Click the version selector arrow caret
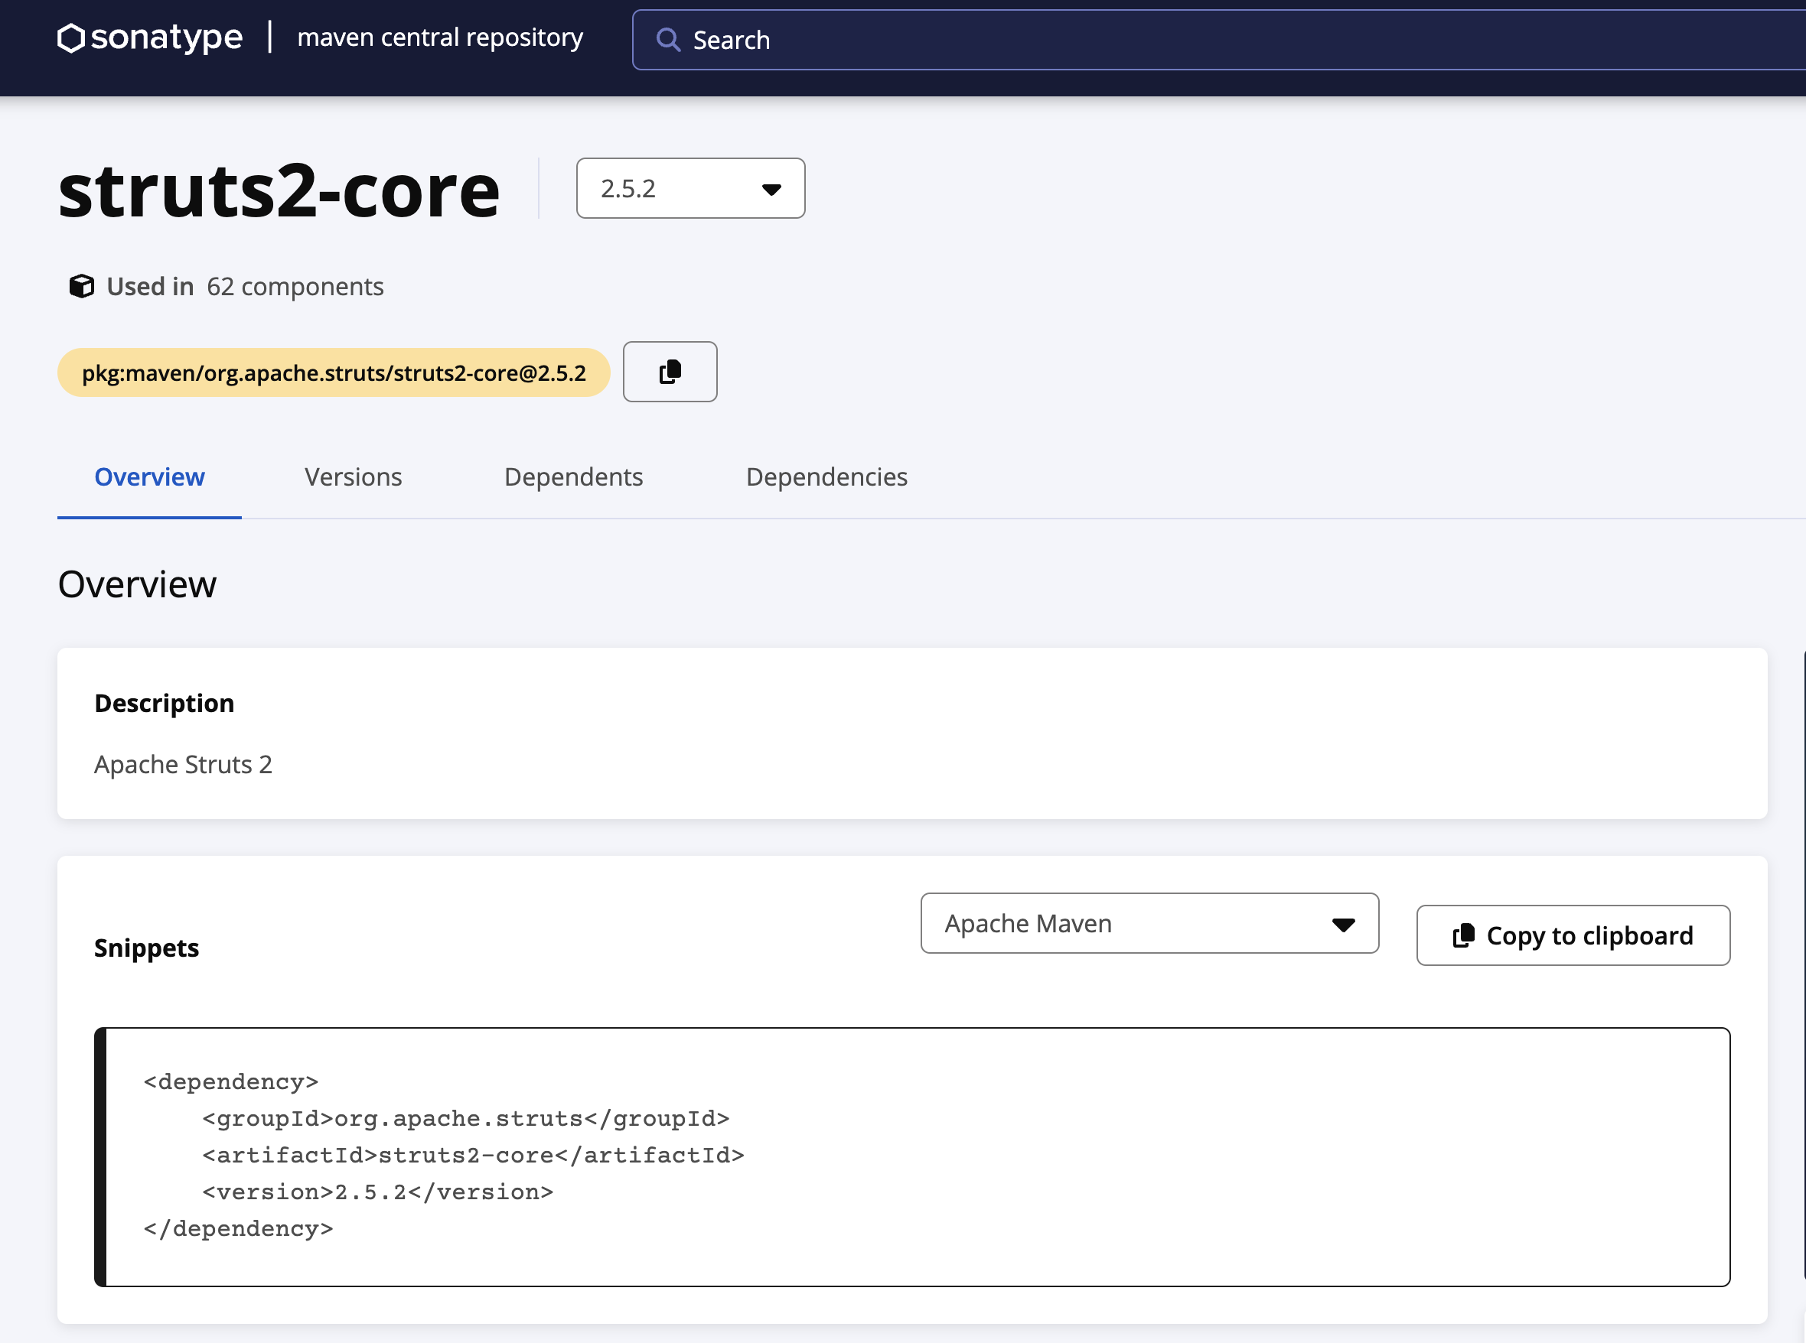1806x1343 pixels. 771,190
